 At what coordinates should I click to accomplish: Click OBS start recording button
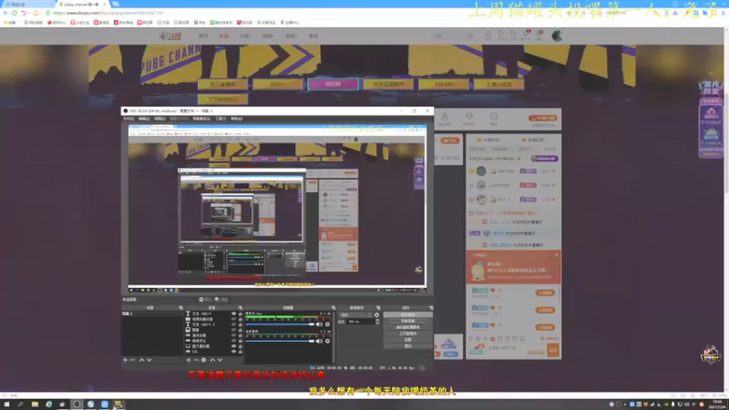coord(407,321)
